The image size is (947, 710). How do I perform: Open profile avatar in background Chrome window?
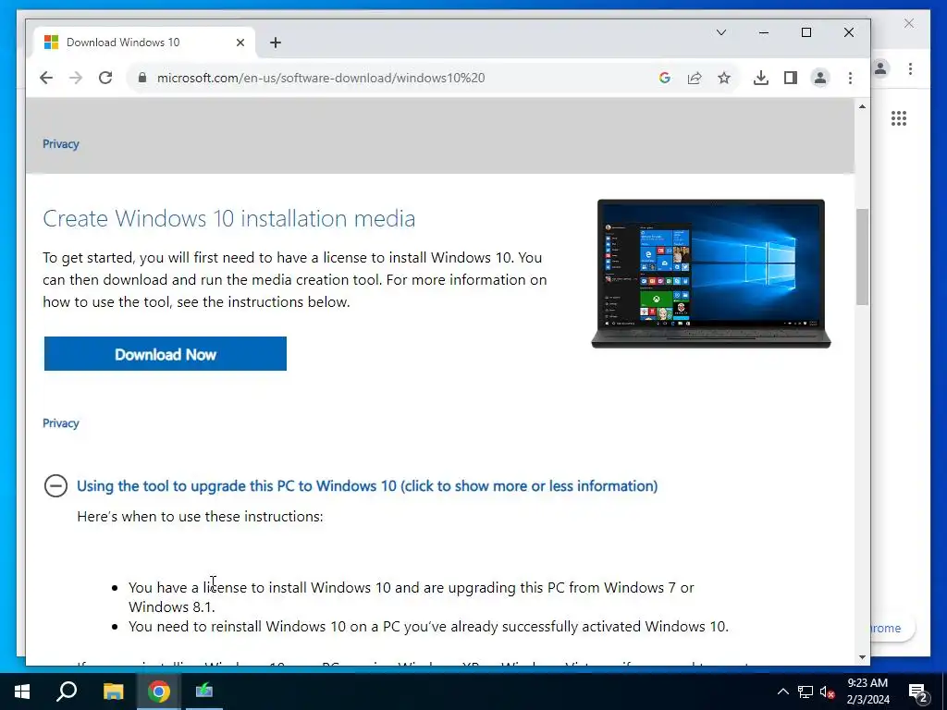point(880,68)
